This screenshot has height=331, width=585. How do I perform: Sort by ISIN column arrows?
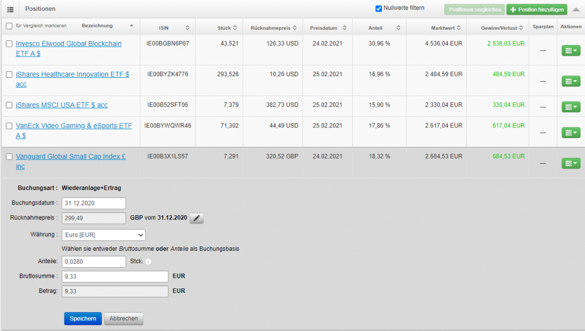coord(187,27)
